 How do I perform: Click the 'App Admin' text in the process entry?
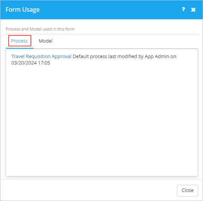pos(157,56)
